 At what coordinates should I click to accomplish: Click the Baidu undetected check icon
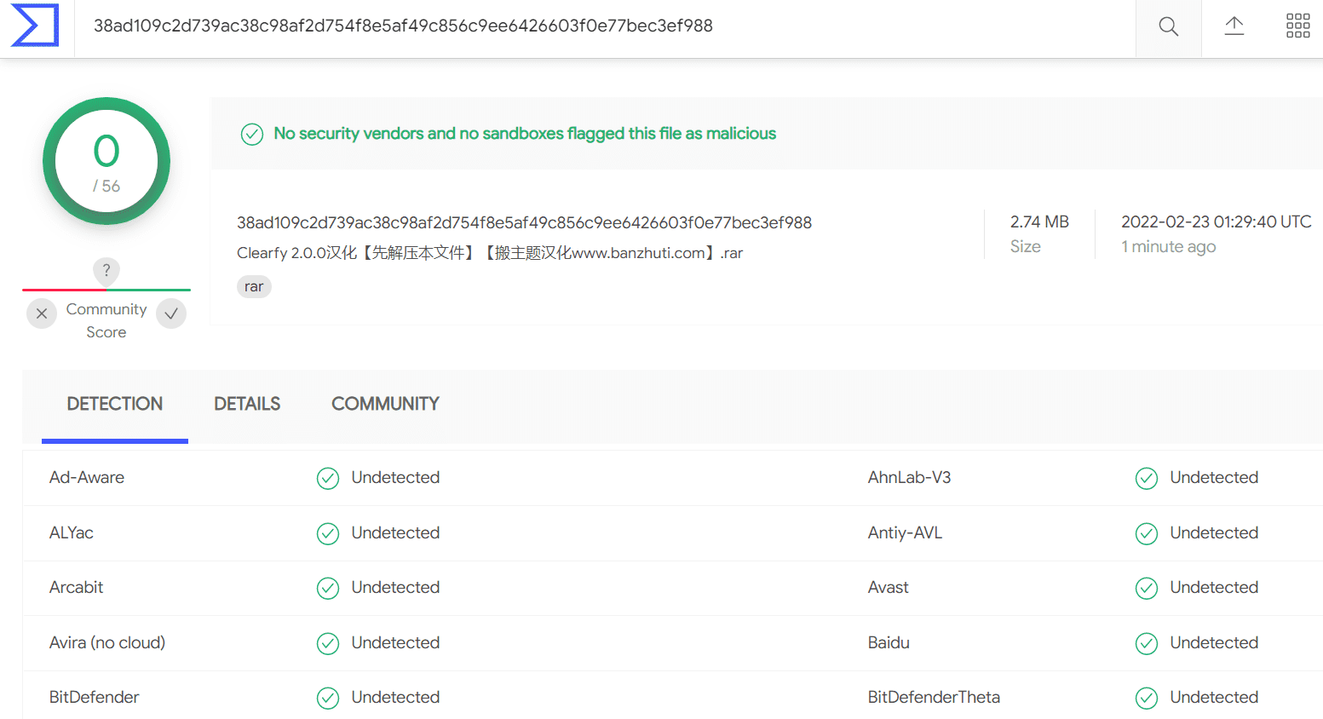[x=1147, y=644]
